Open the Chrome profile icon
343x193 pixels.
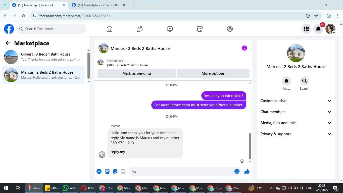[x=329, y=16]
